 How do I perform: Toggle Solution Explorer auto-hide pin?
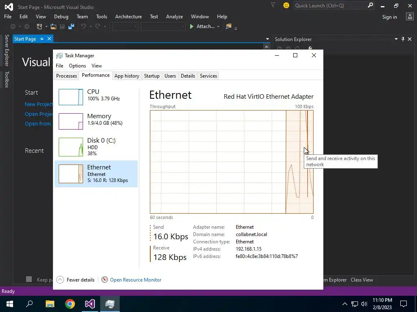403,39
